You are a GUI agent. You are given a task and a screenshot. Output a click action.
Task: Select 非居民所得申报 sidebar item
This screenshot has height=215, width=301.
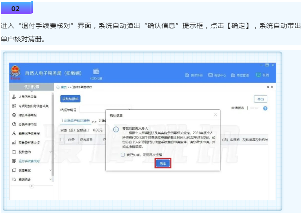coord(26,133)
